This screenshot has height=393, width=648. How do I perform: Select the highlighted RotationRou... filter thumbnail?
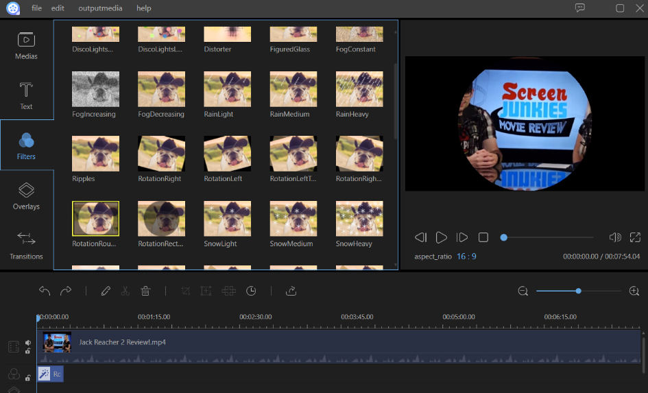(x=95, y=219)
